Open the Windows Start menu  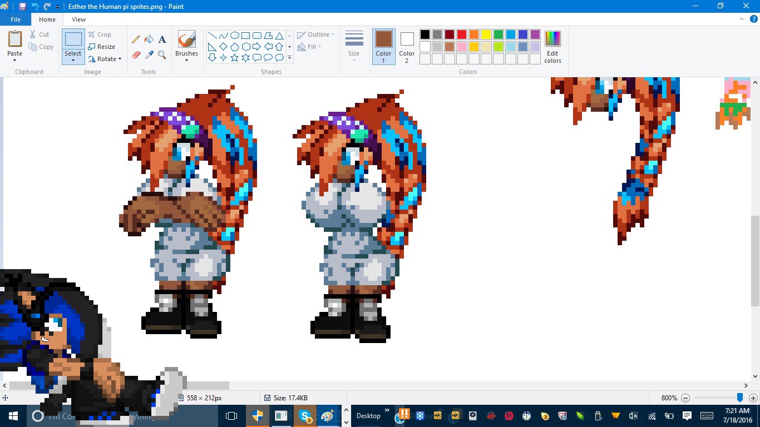[13, 416]
